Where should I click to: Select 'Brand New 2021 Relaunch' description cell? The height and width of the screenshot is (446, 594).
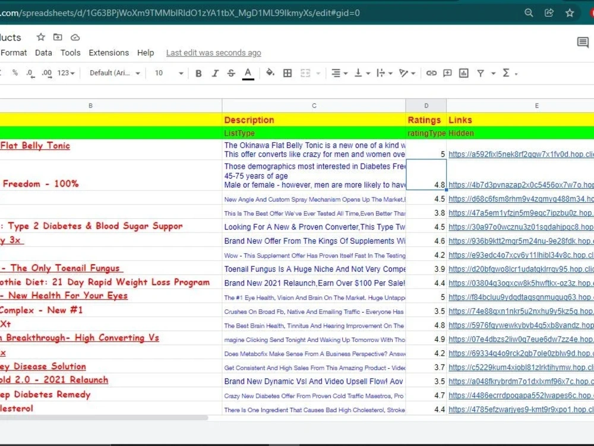point(314,283)
